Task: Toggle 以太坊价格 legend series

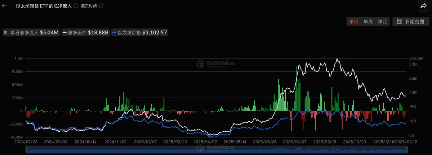Action: point(139,33)
